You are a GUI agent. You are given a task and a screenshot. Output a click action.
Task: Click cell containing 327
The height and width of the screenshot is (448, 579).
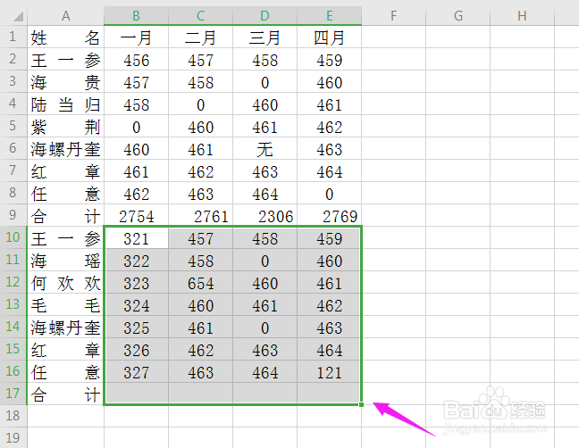coord(136,372)
